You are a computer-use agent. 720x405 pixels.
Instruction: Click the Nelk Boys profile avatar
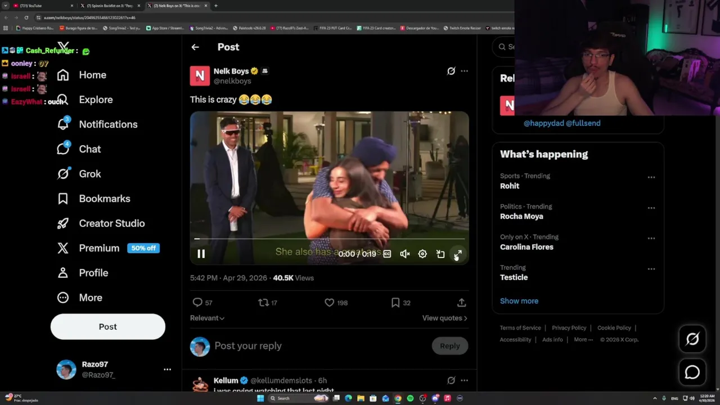[x=200, y=76]
